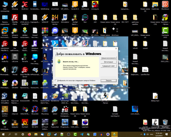Open the Winamp desktop shortcut
171x137 pixels.
[15, 5]
